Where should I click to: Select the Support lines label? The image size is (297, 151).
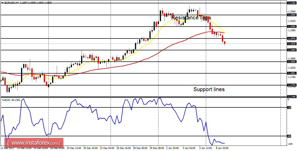point(209,89)
